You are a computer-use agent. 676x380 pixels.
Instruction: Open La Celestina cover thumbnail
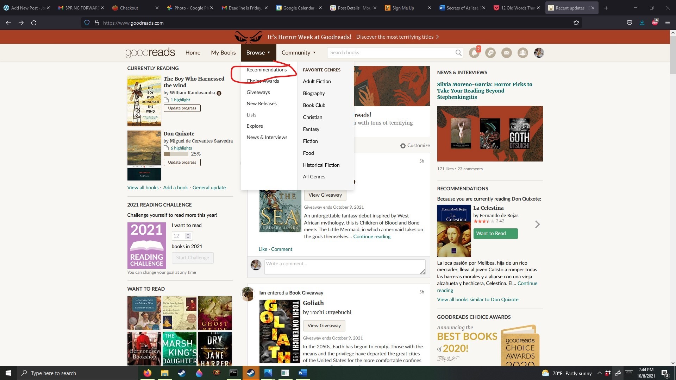click(454, 231)
